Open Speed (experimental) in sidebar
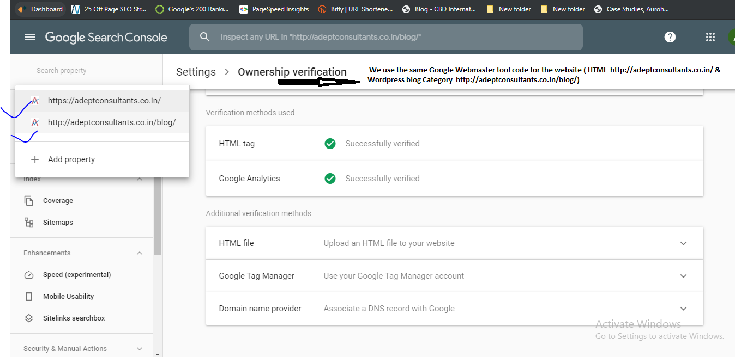The image size is (735, 357). pyautogui.click(x=77, y=275)
